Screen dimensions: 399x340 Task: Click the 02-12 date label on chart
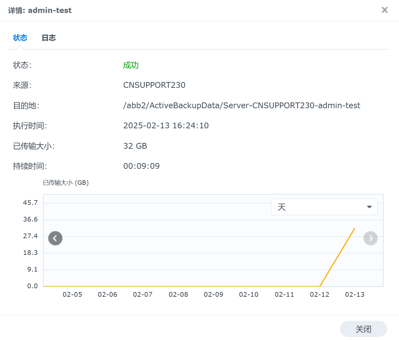tap(320, 294)
